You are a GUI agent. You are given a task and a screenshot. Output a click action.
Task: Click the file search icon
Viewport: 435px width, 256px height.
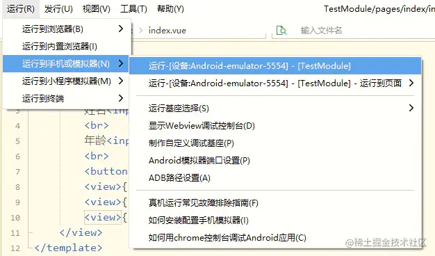(281, 31)
